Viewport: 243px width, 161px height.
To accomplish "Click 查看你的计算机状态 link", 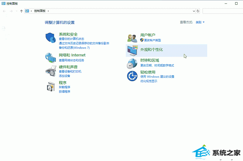I will click(71, 39).
